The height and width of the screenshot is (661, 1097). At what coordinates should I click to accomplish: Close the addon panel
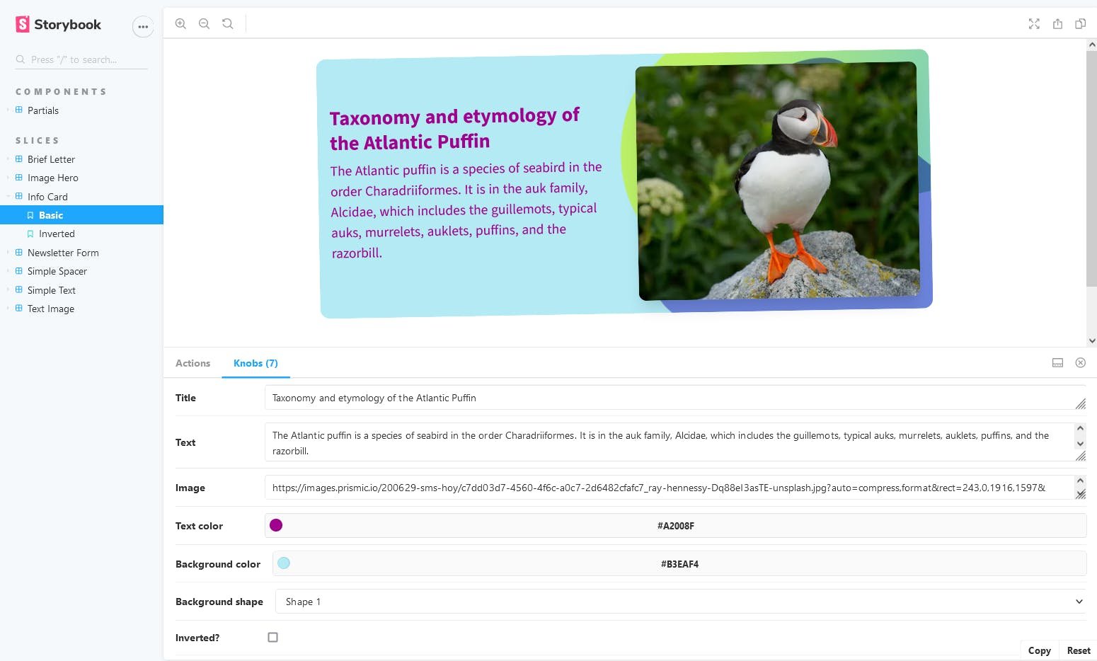[x=1081, y=362]
